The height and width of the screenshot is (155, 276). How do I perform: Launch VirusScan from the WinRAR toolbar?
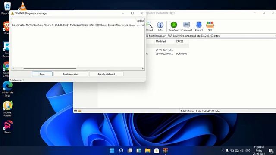(x=173, y=26)
